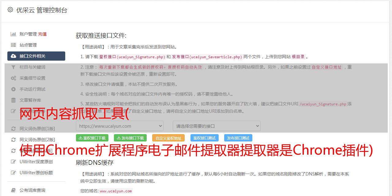The width and height of the screenshot is (392, 196).
Task: Click the blue 发布接口测试 button
Action: (238, 138)
